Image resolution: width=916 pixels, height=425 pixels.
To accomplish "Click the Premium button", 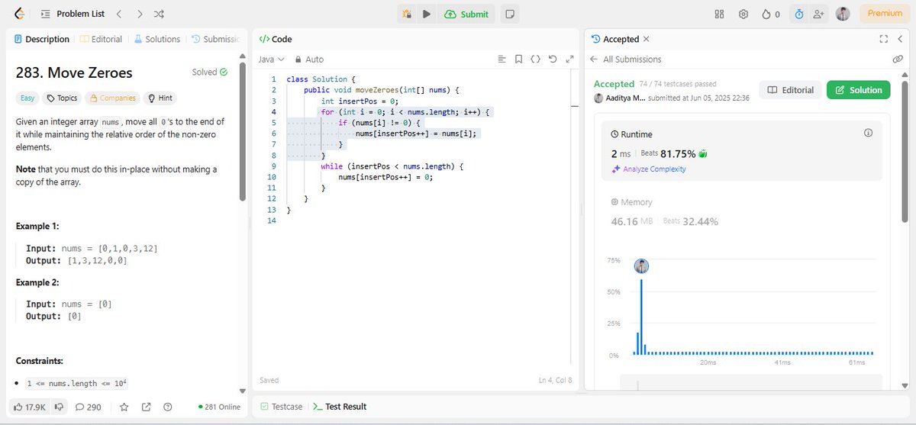I will [885, 14].
